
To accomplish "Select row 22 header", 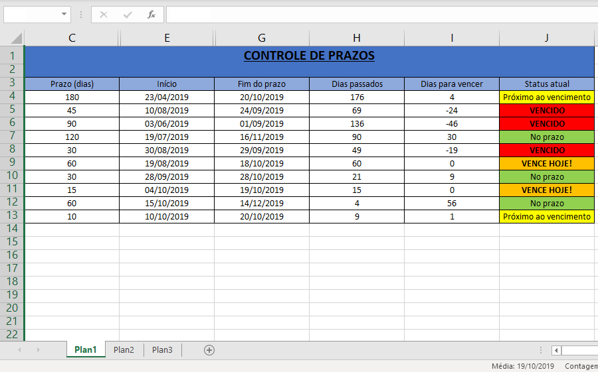I will pos(12,335).
